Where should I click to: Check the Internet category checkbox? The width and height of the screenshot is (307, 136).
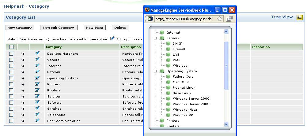click(x=11, y=66)
